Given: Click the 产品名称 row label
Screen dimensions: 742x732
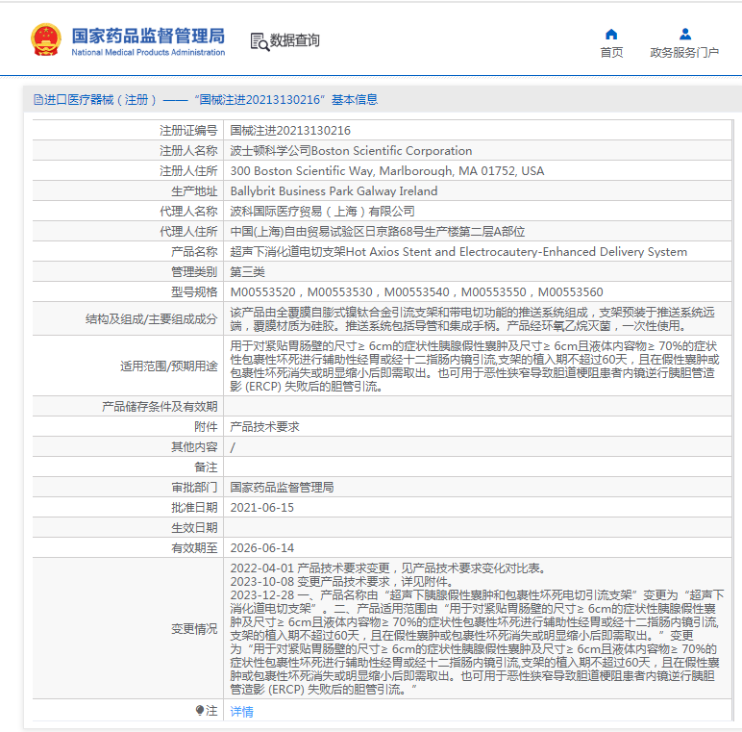Looking at the screenshot, I should (194, 251).
